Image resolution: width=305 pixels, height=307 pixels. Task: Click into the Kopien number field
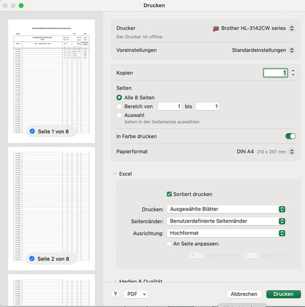point(275,73)
